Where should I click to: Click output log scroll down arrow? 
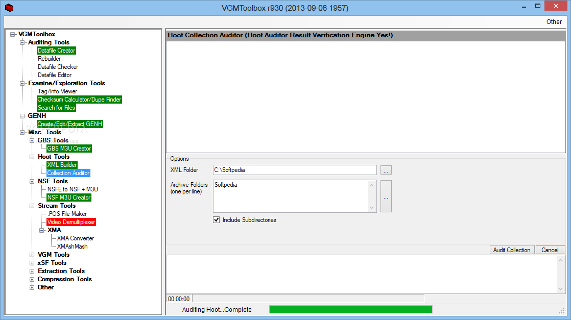(x=560, y=289)
